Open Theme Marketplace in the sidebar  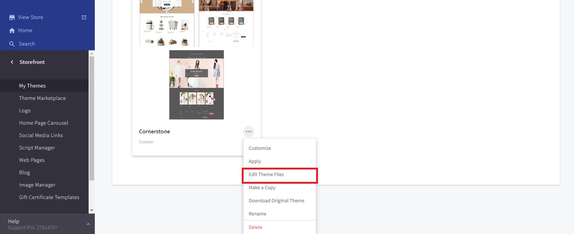pyautogui.click(x=42, y=98)
